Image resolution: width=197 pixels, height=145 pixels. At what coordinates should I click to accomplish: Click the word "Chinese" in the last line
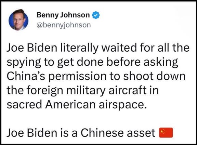pyautogui.click(x=102, y=133)
